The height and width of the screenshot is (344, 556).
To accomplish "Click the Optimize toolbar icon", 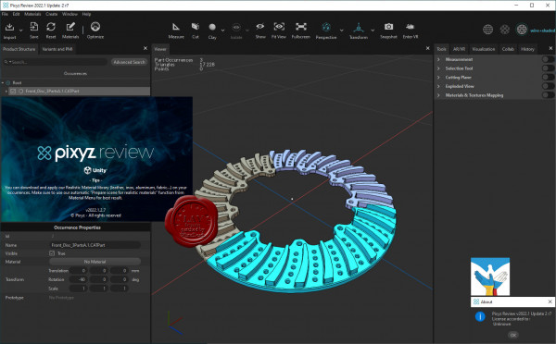I will [95, 27].
